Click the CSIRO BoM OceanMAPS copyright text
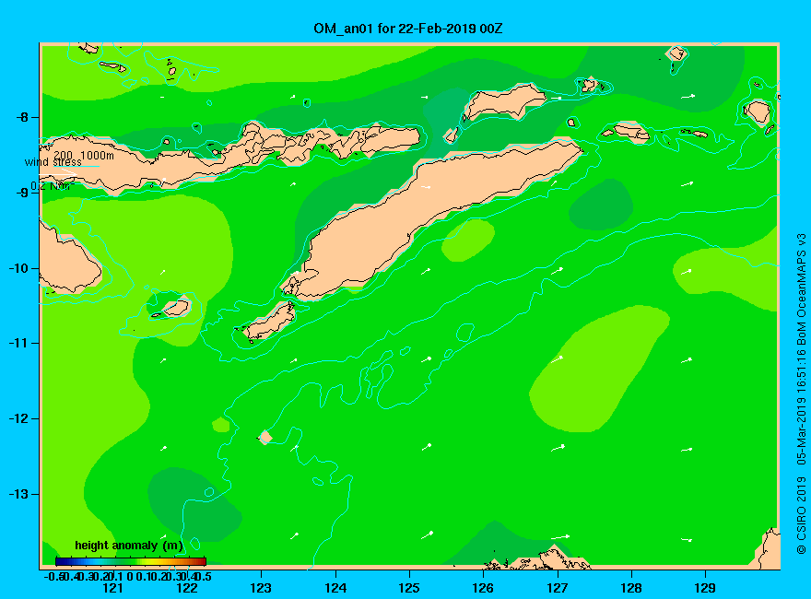This screenshot has width=811, height=599. (x=801, y=393)
